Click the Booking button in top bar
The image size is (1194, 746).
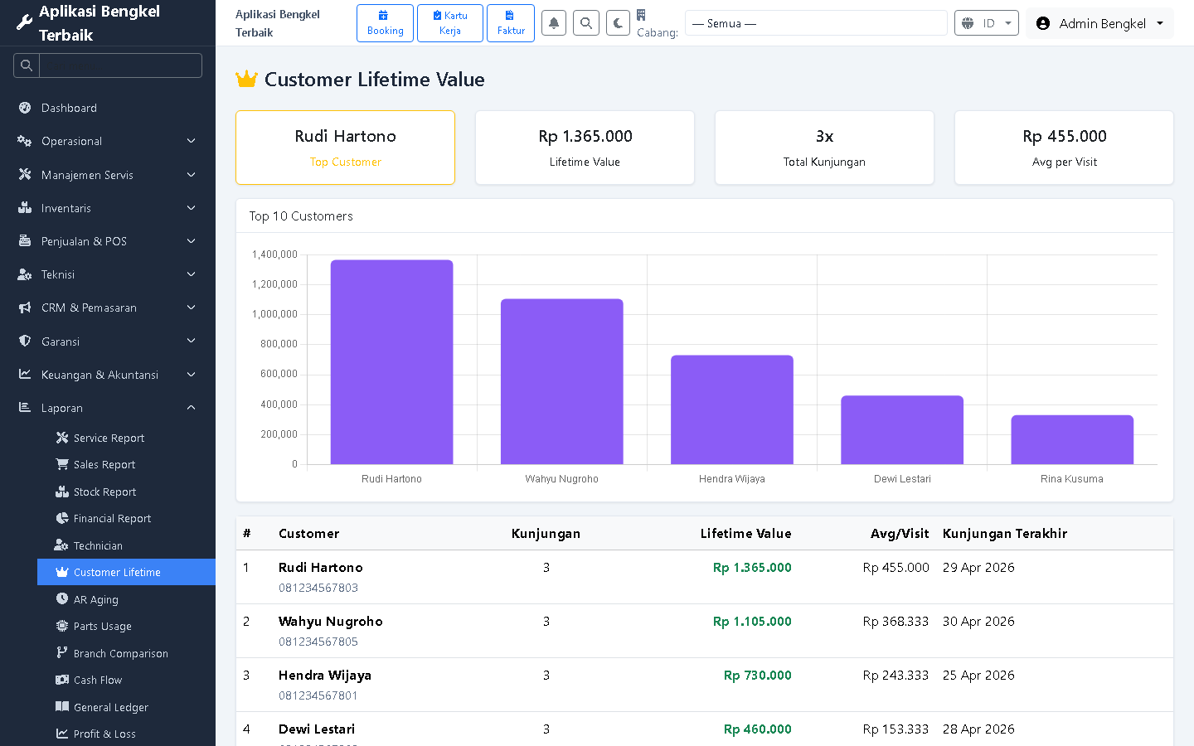tap(385, 23)
